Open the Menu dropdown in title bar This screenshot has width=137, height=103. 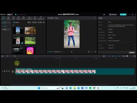coord(10,15)
